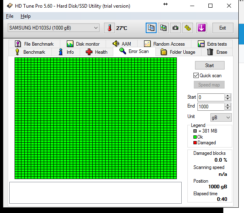The width and height of the screenshot is (244, 213).
Task: Click the disabled Speed map button
Action: [209, 85]
